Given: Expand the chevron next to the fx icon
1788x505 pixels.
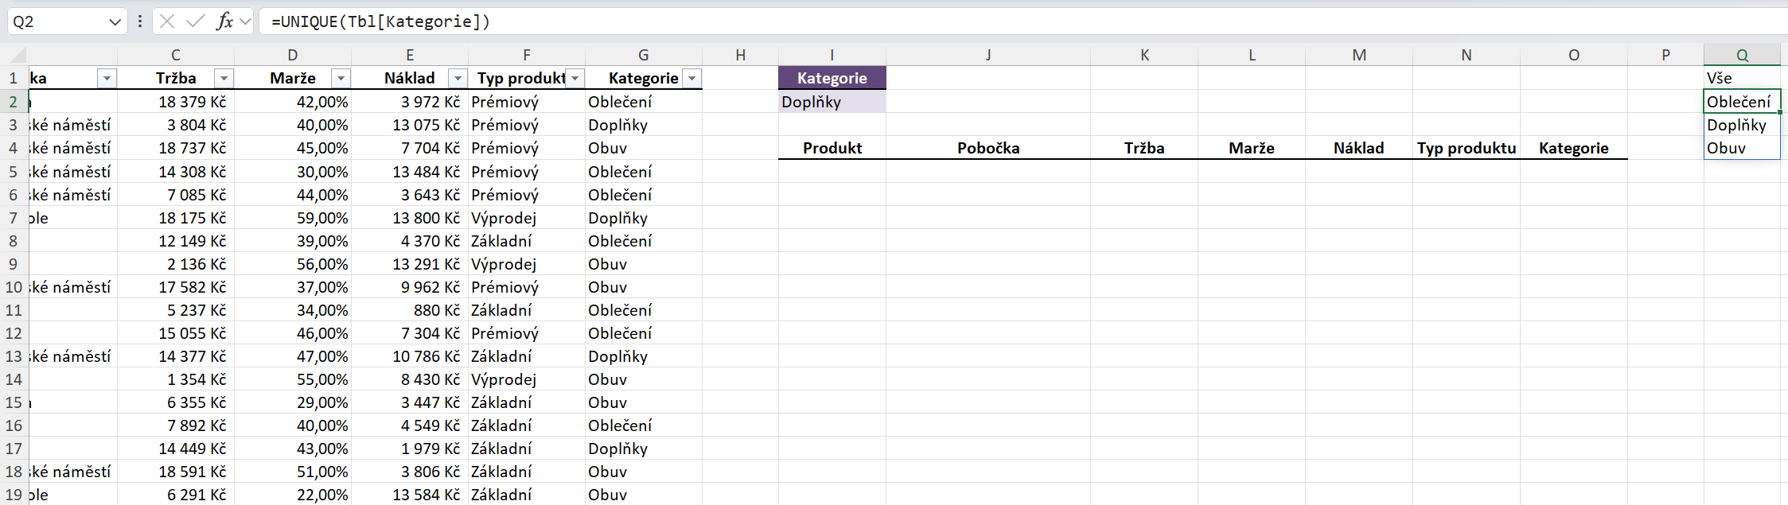Looking at the screenshot, I should pos(245,21).
